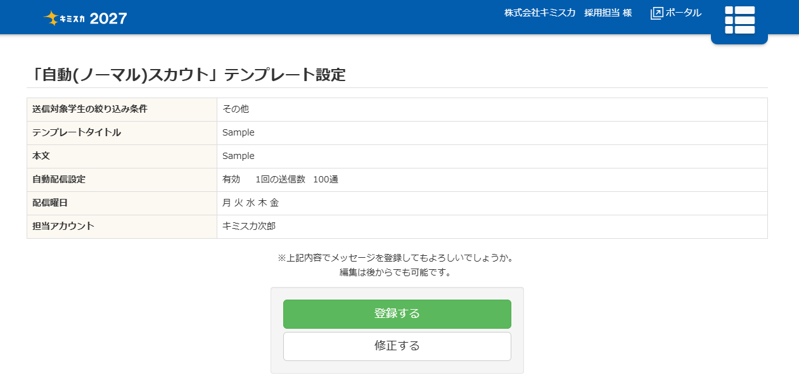Click the その他 value in the table
The width and height of the screenshot is (799, 387).
coord(236,109)
